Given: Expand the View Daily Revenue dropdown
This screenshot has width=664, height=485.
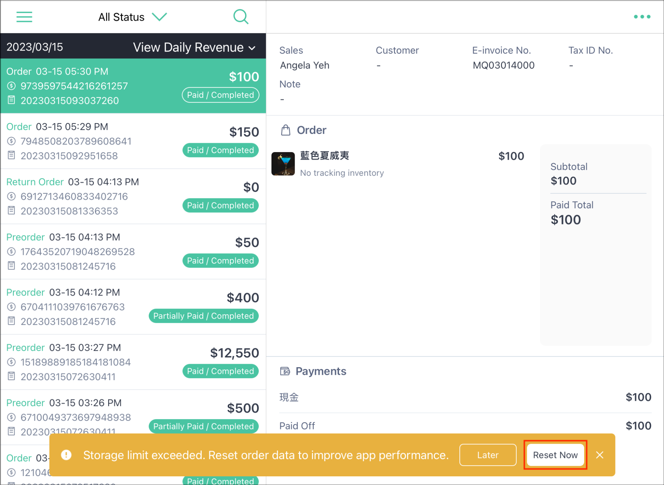Looking at the screenshot, I should 194,48.
